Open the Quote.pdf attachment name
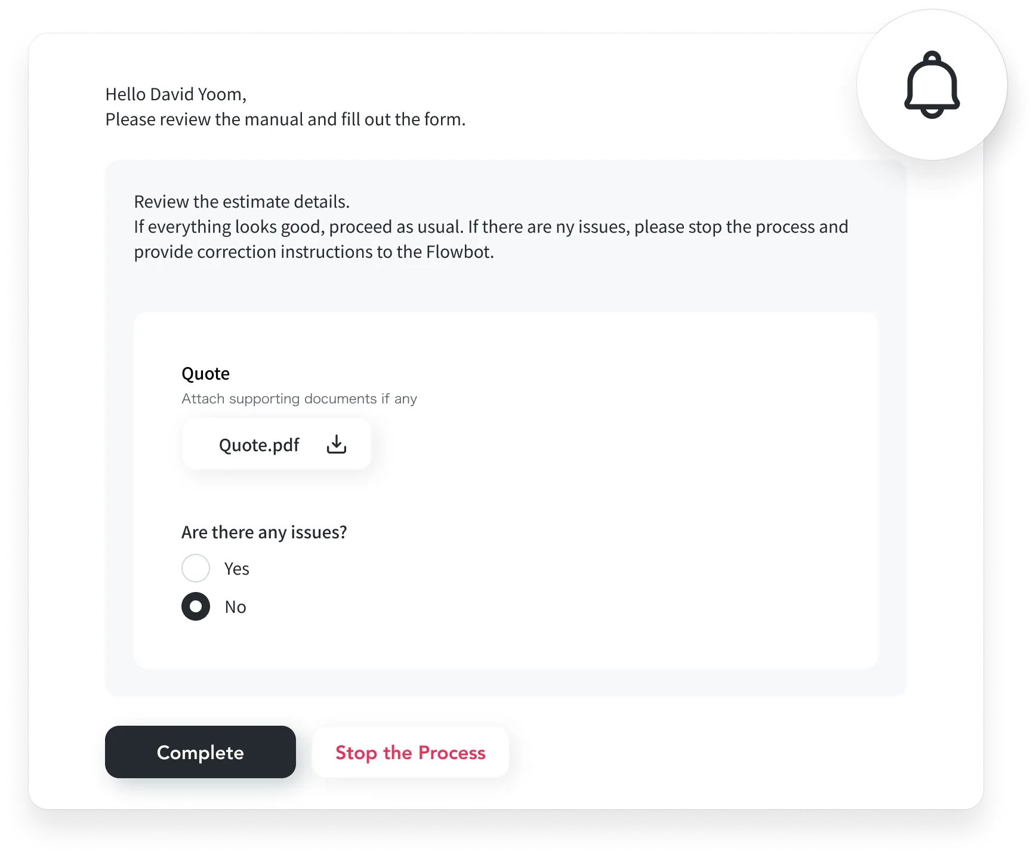The height and width of the screenshot is (857, 1036). coord(259,445)
